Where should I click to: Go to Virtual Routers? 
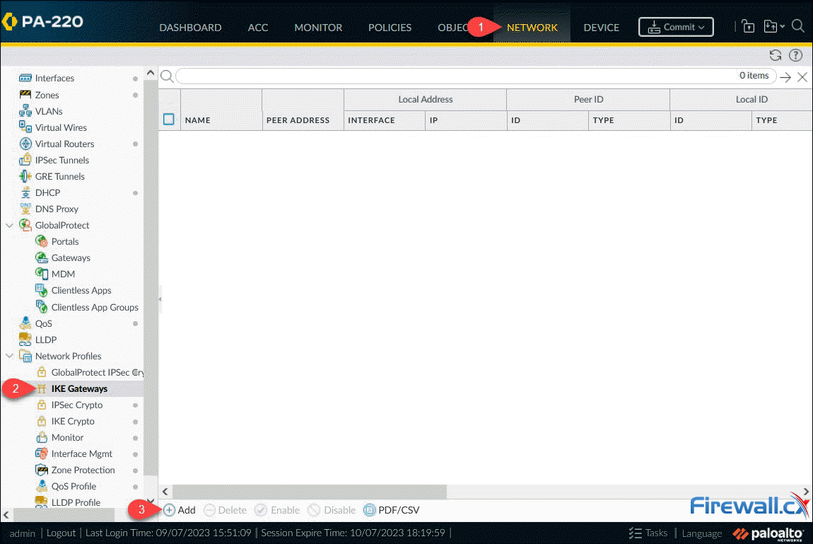(x=64, y=144)
